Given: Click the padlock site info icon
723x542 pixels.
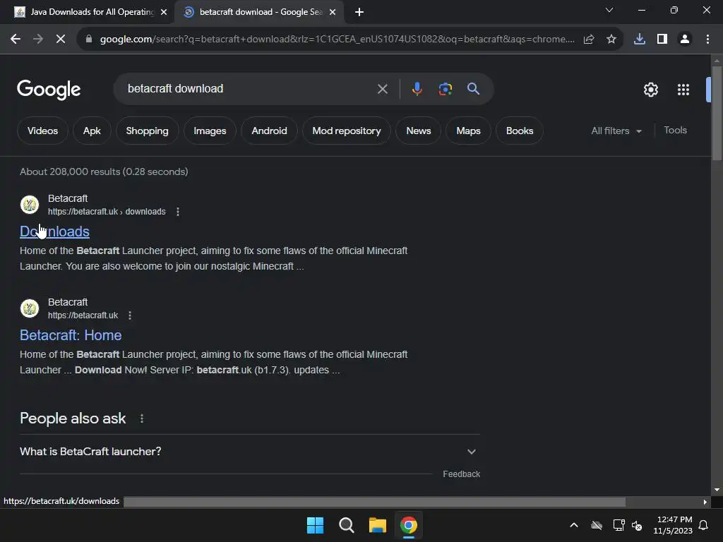Looking at the screenshot, I should pyautogui.click(x=89, y=40).
